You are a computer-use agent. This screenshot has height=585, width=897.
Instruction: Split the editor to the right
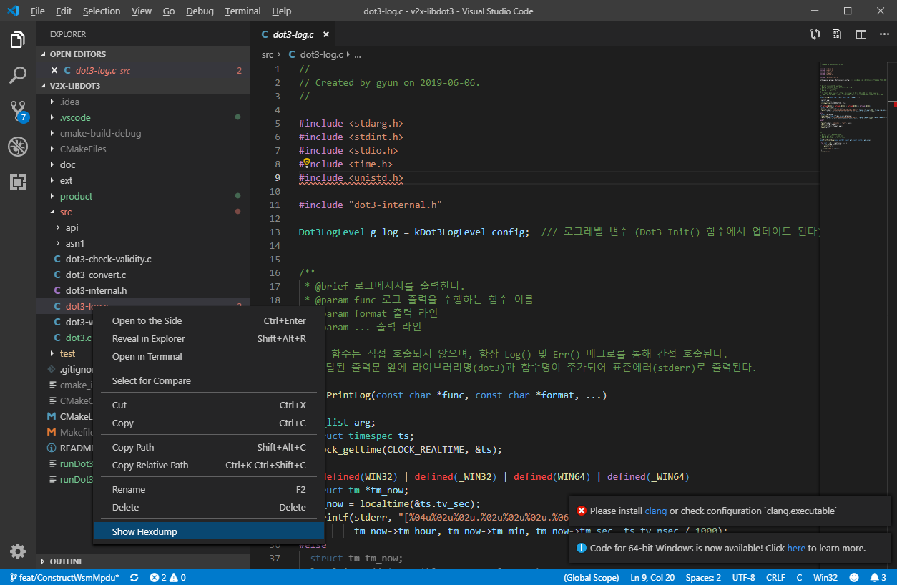point(861,34)
